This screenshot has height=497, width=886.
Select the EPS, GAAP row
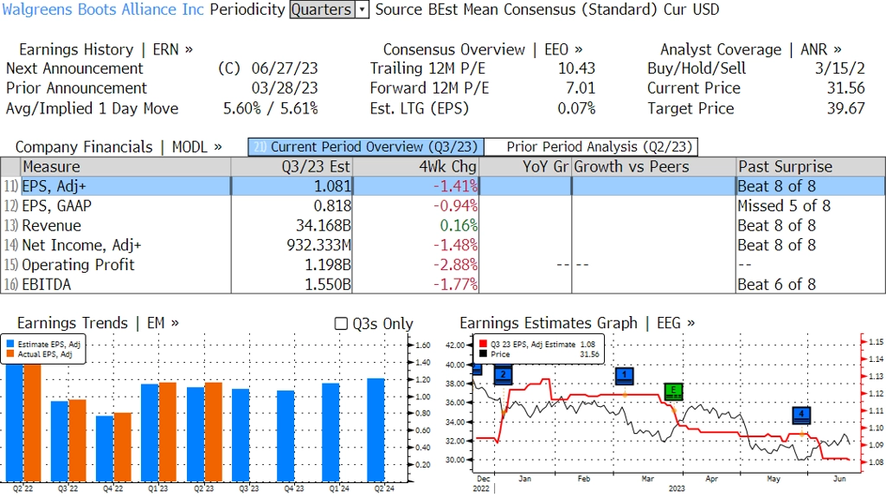(443, 206)
